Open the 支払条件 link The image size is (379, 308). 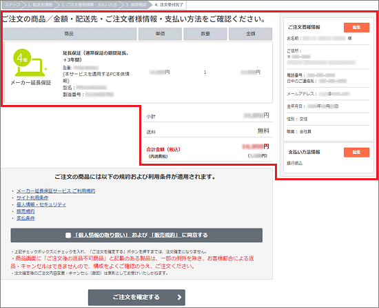25,218
